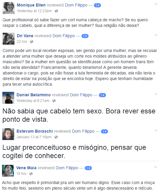Image resolution: width=160 pixels, height=192 pixels.
Task: Open Dri Vane's profile name link
Action: 25,36
